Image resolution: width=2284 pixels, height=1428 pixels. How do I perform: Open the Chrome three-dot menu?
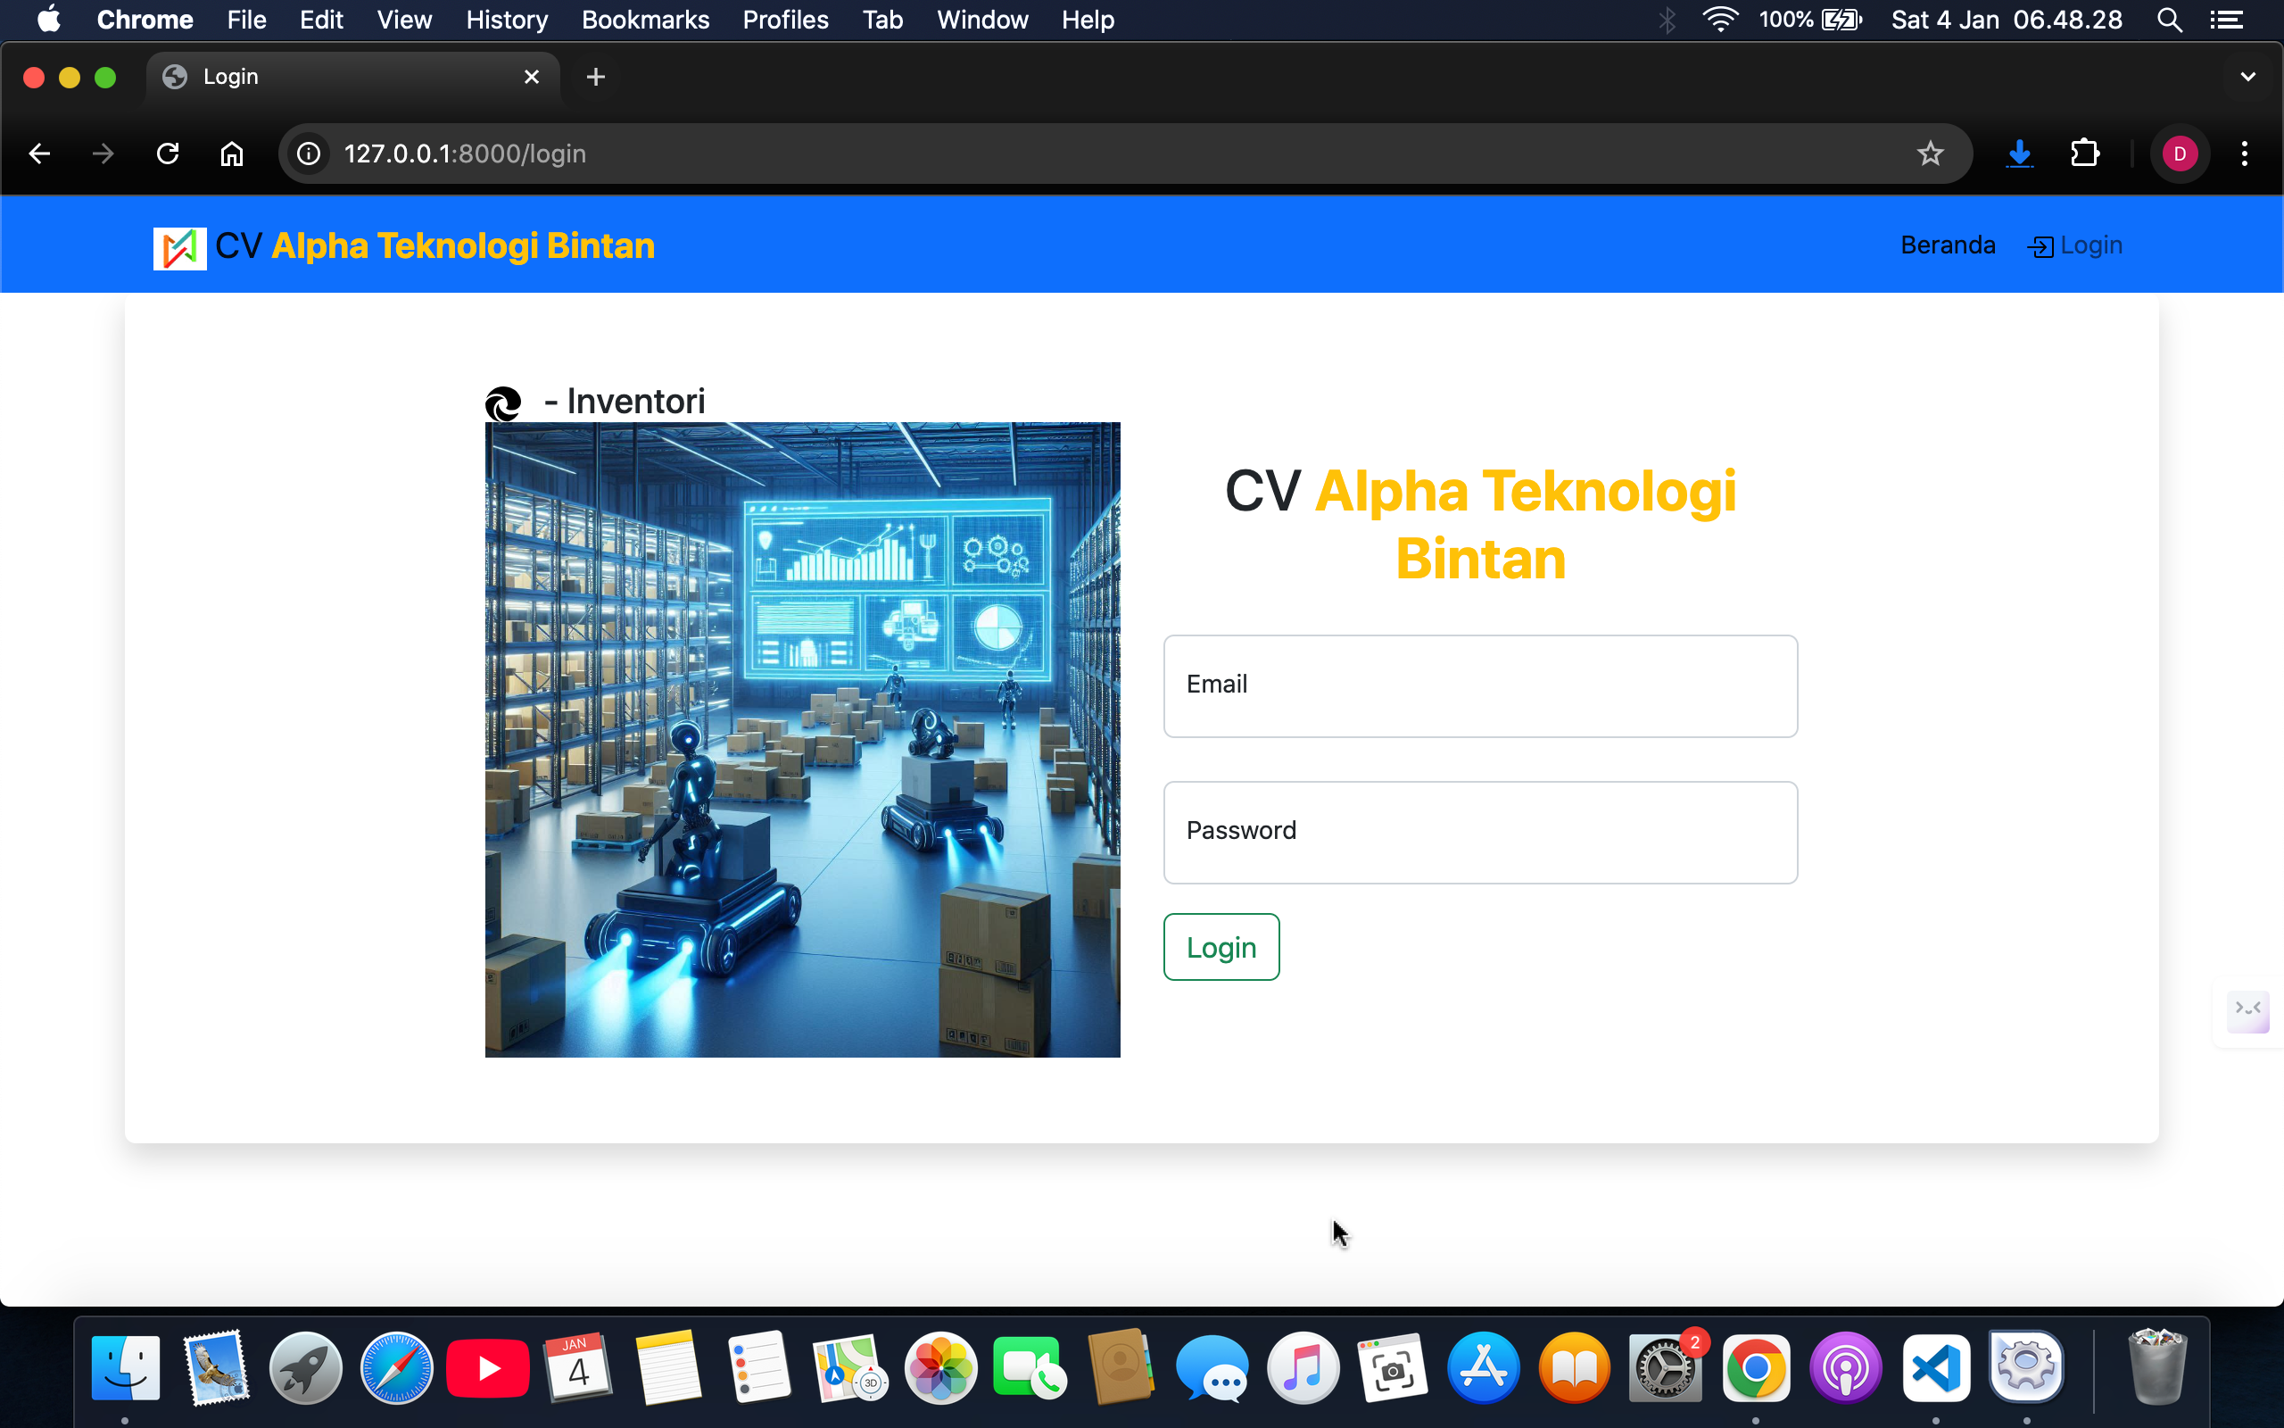2245,154
